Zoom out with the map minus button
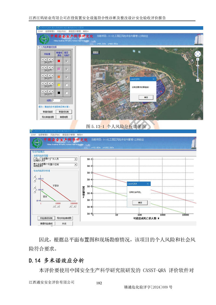Viewport: 216px width, 305px height. [x=198, y=80]
